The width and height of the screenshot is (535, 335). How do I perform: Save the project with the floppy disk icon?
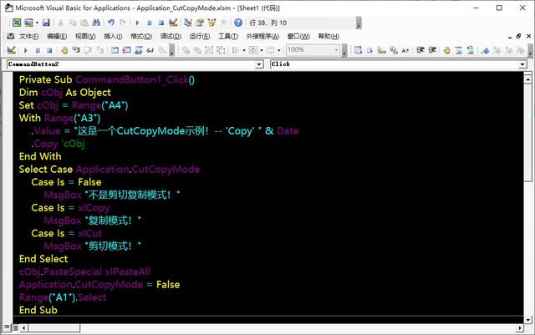click(x=47, y=23)
